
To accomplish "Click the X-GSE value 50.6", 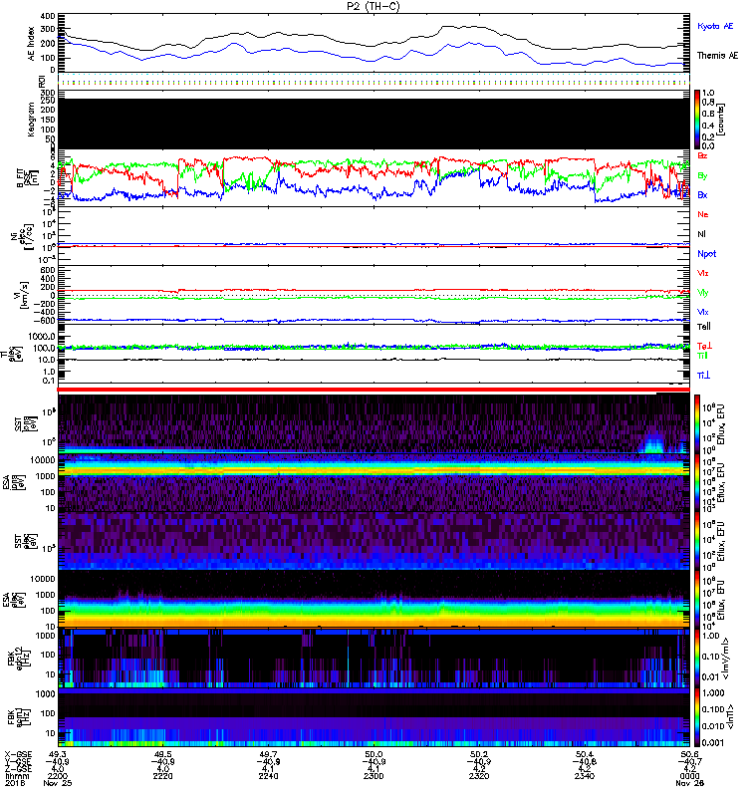I will (x=689, y=754).
